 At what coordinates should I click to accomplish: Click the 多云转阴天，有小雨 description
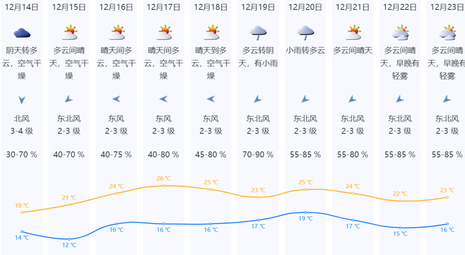[x=258, y=57]
